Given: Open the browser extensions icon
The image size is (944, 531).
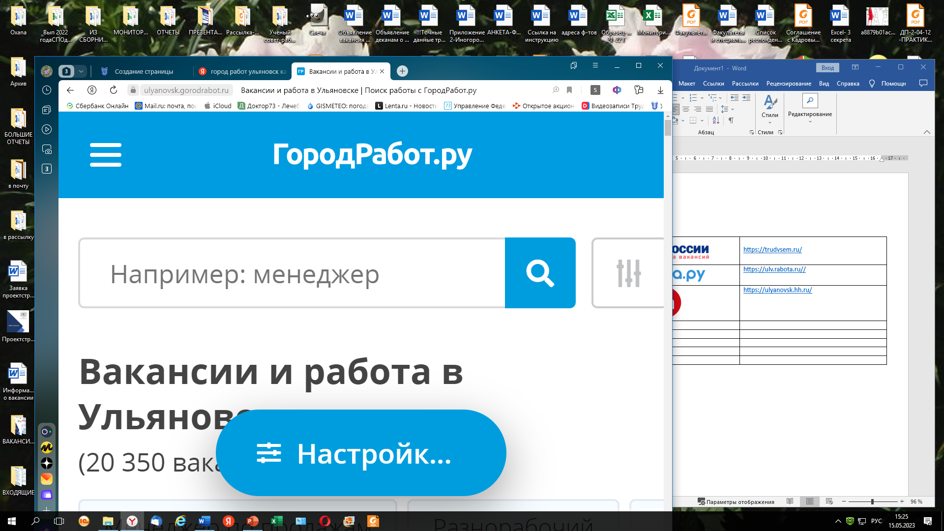Looking at the screenshot, I should 639,90.
